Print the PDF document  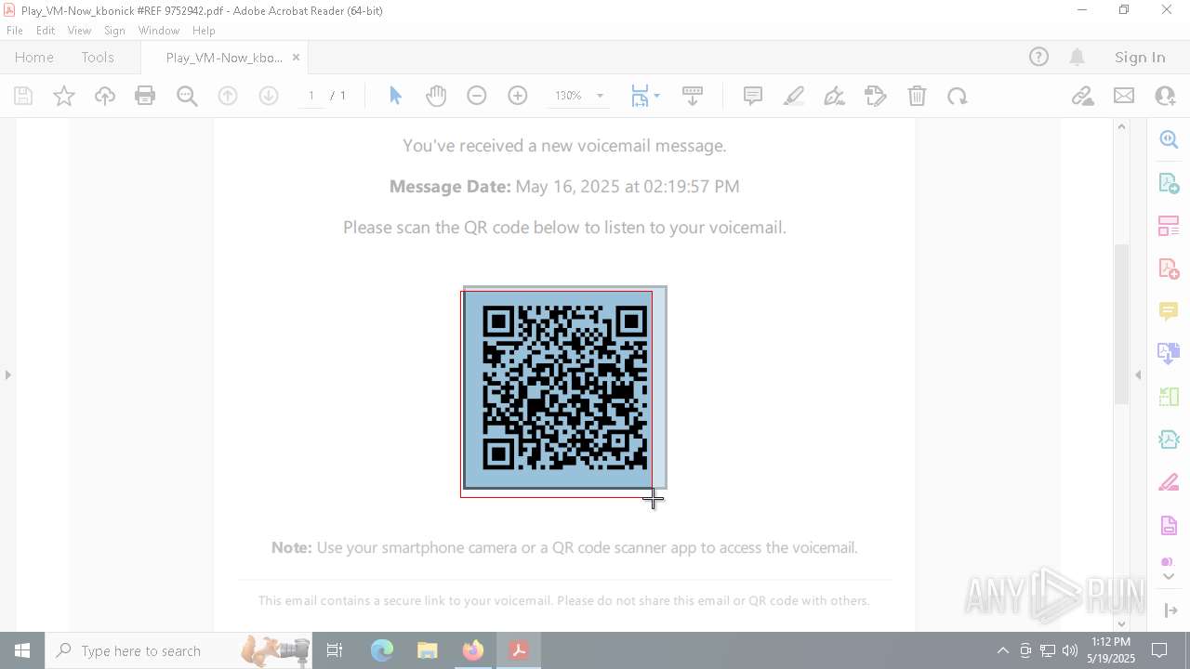pos(145,96)
